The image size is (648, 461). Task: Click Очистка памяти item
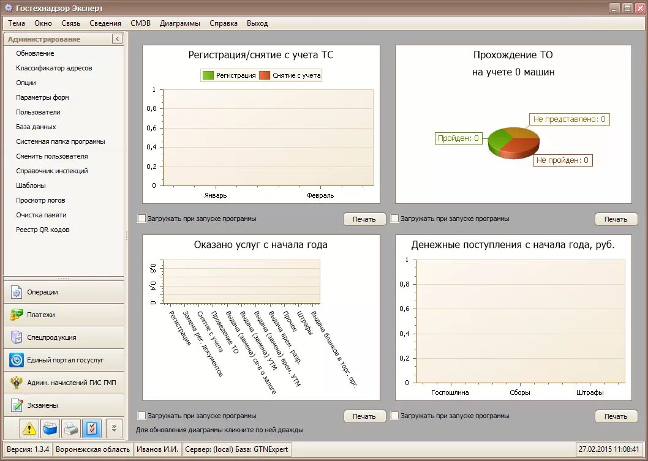point(41,215)
